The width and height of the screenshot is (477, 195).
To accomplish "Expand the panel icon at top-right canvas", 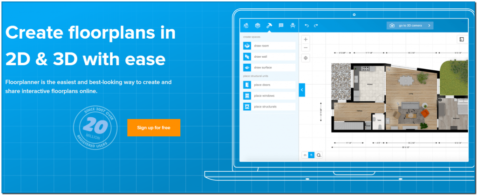I will pos(461,40).
